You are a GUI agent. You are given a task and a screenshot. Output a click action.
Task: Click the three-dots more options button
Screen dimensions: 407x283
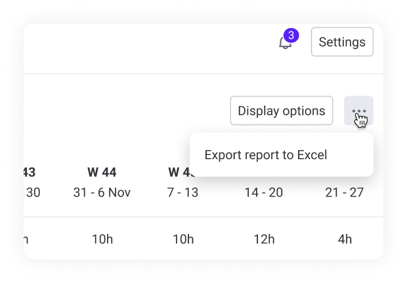click(x=358, y=111)
